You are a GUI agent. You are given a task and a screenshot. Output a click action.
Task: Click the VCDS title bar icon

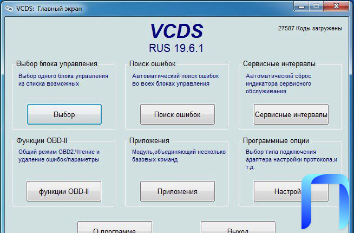coord(9,9)
